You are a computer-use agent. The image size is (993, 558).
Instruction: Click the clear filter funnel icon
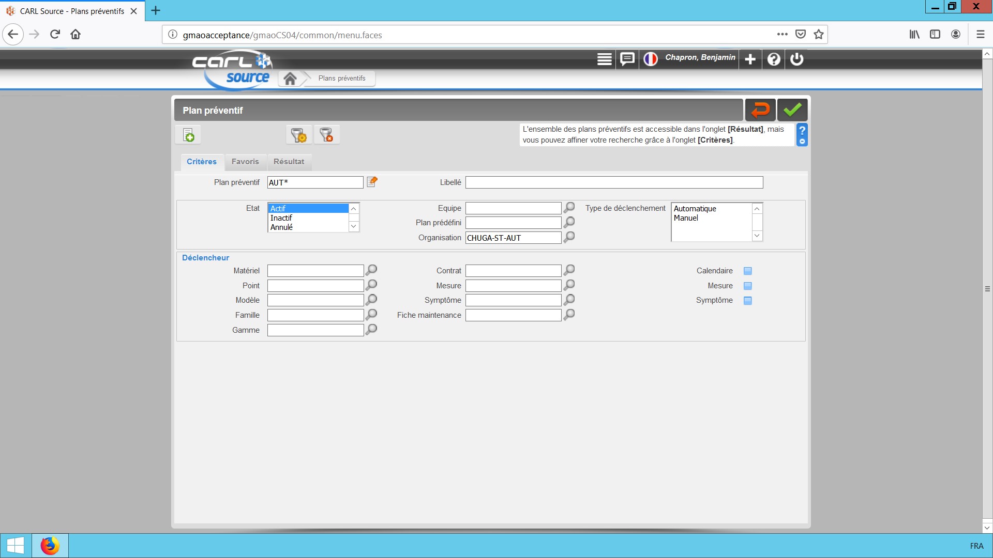[326, 135]
